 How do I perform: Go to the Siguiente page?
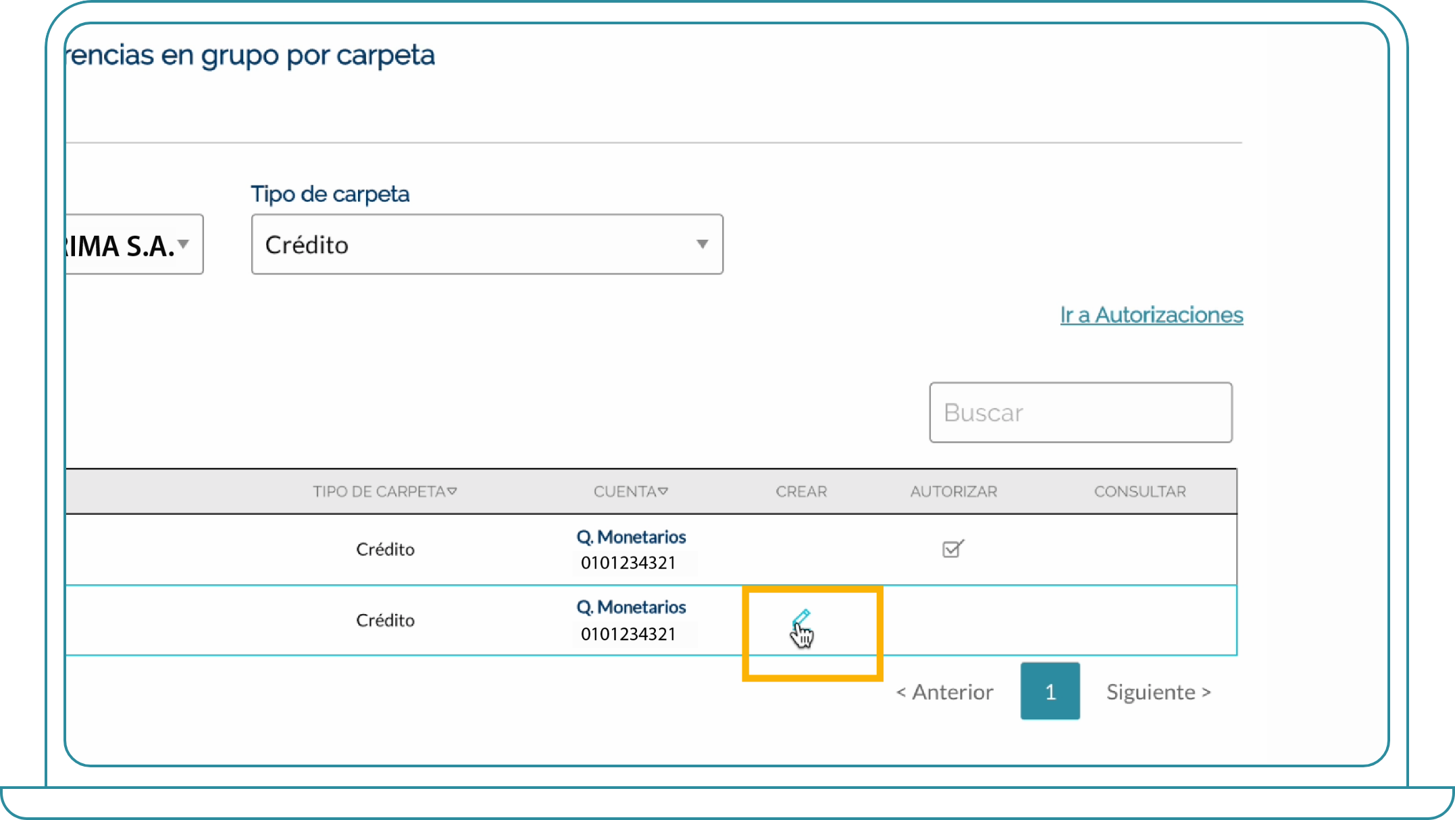1158,692
